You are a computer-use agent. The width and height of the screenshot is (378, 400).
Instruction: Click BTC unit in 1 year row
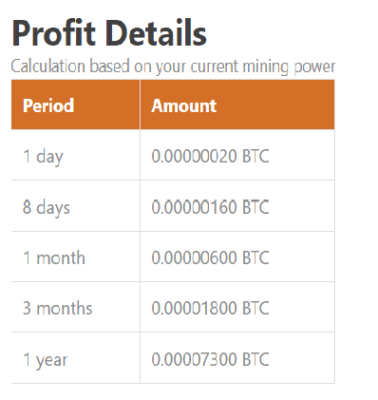pyautogui.click(x=255, y=359)
